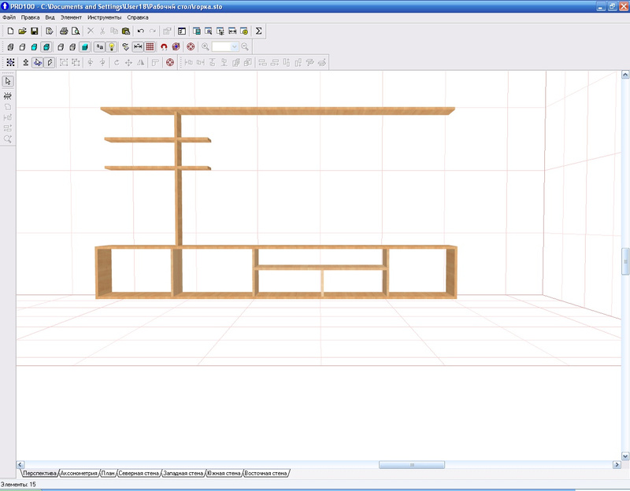Select the arrow pointer tool in left toolbar
The height and width of the screenshot is (491, 630).
coord(8,81)
